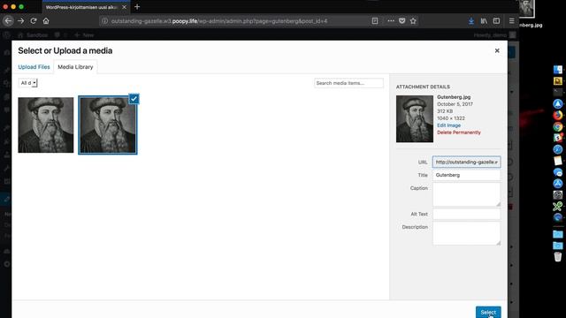
Task: Open the Firefox home page
Action: (46, 21)
